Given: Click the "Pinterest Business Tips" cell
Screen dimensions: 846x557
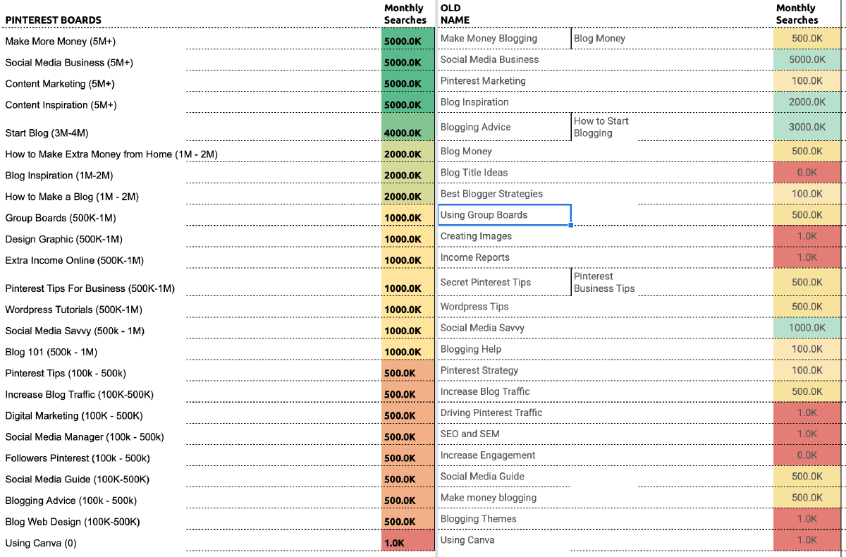Looking at the screenshot, I should click(604, 282).
